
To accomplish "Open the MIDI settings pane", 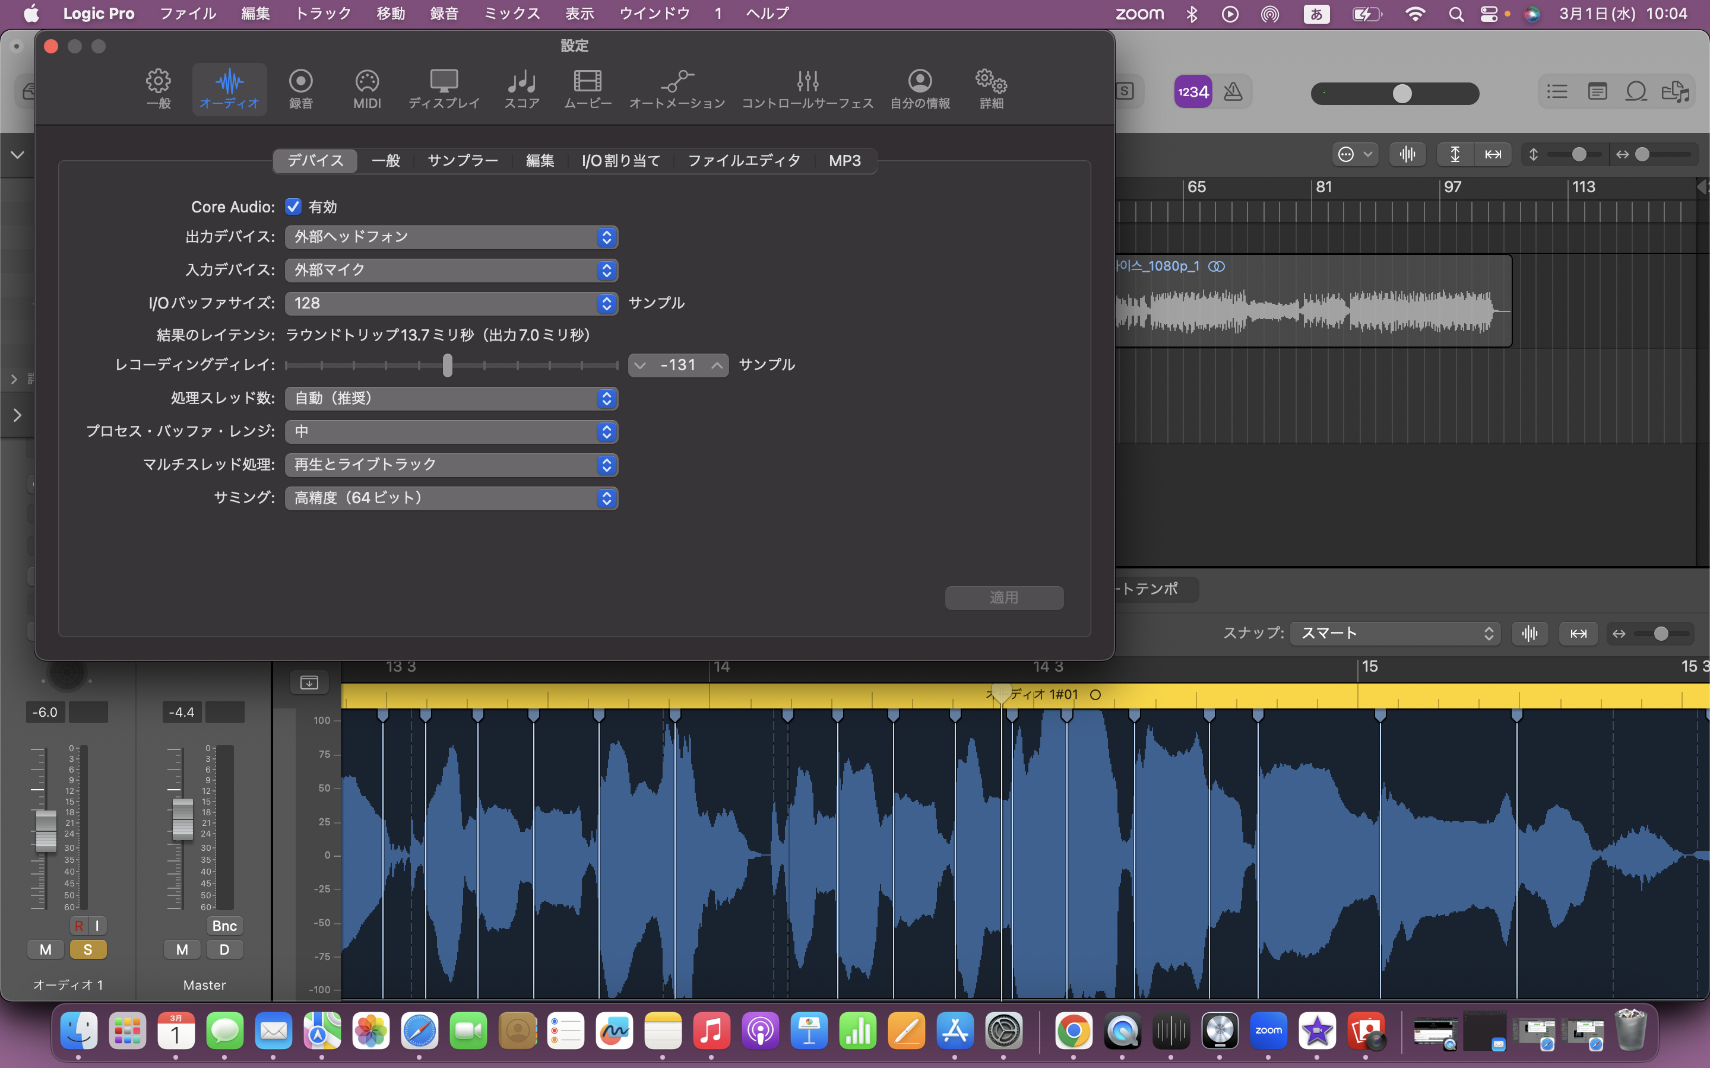I will 367,89.
